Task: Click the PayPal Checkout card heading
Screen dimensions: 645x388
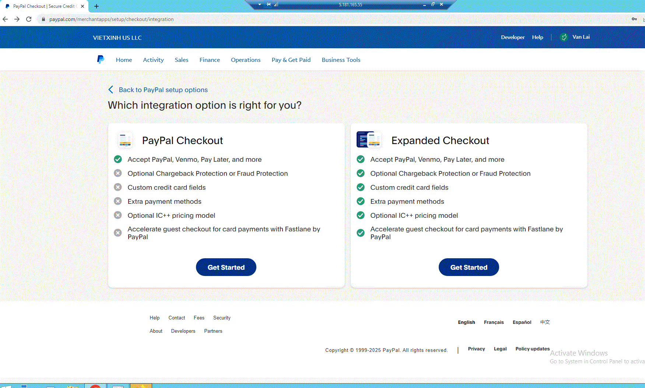Action: (x=182, y=140)
